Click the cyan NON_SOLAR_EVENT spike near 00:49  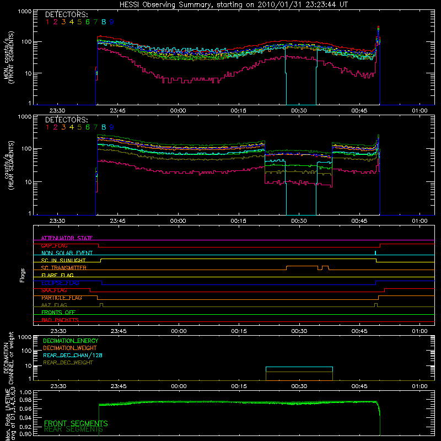[x=375, y=253]
